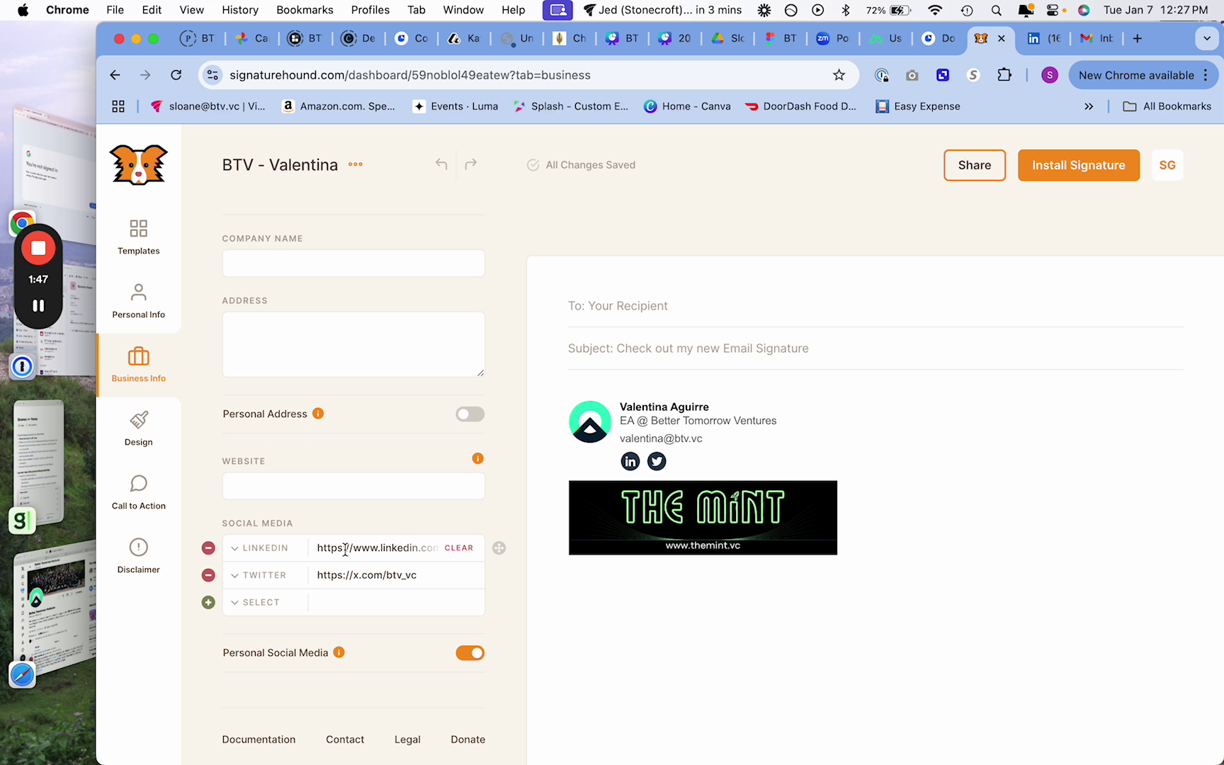
Task: Select the Business Info briefcase icon
Action: (x=138, y=356)
